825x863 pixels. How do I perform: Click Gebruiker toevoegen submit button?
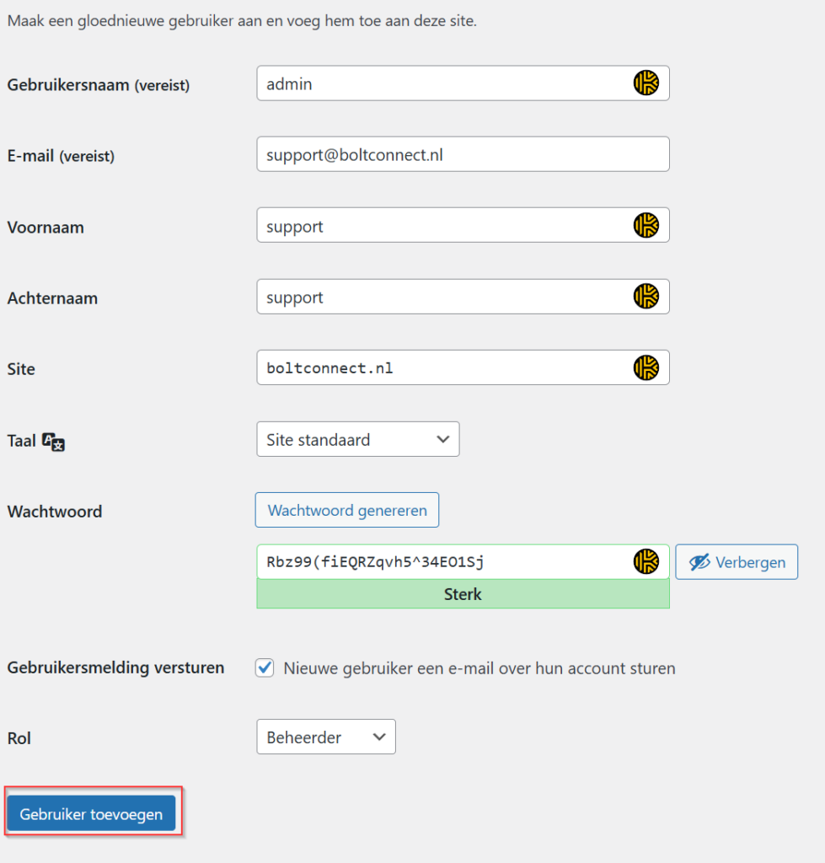tap(91, 814)
